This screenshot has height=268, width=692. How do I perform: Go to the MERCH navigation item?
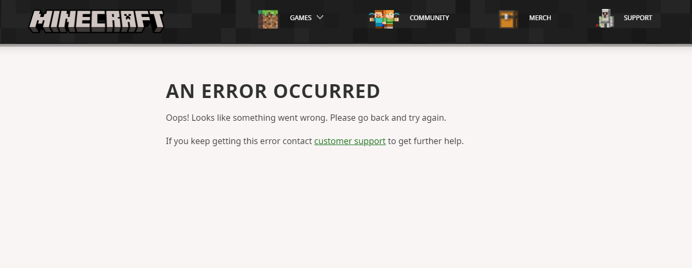tap(540, 18)
